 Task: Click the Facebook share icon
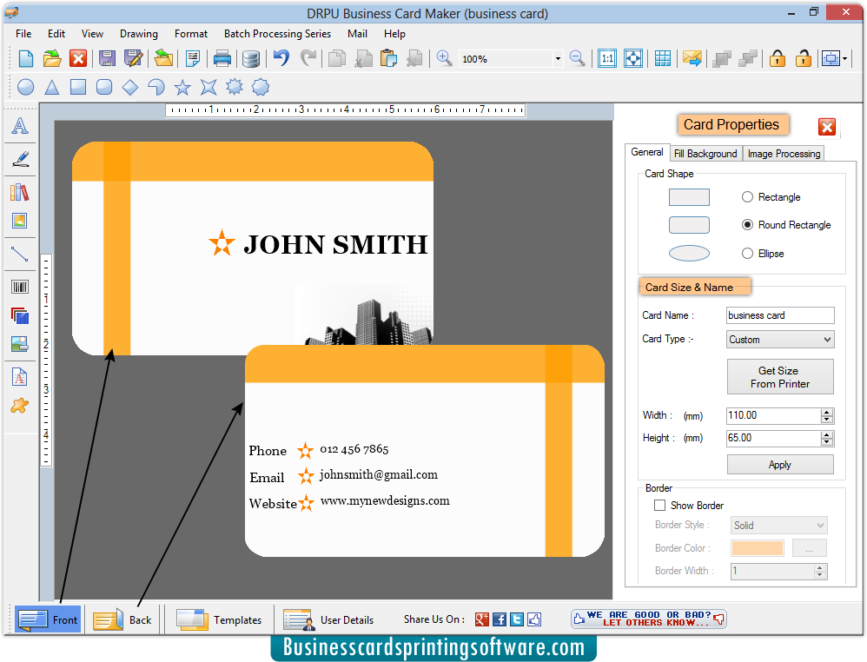[500, 619]
